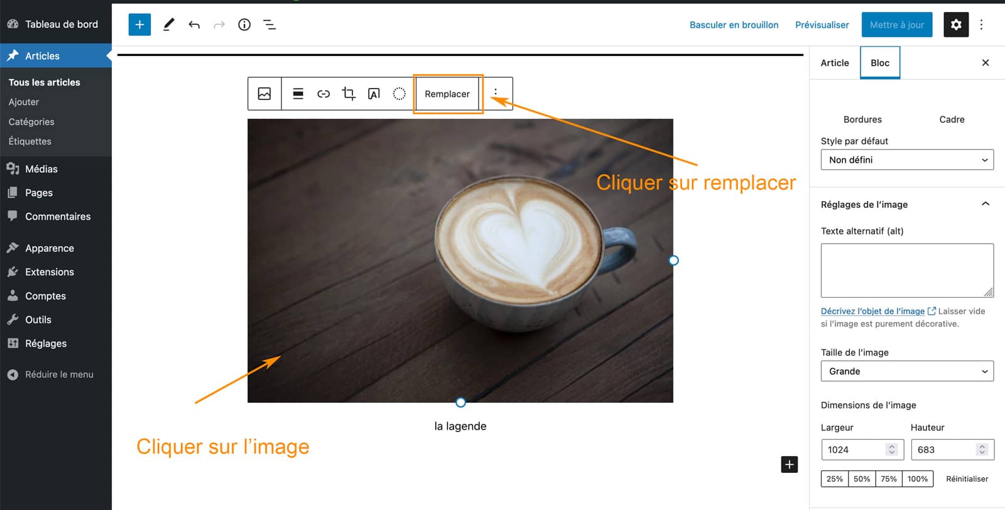
Task: Click Mettre à jour button
Action: click(896, 24)
